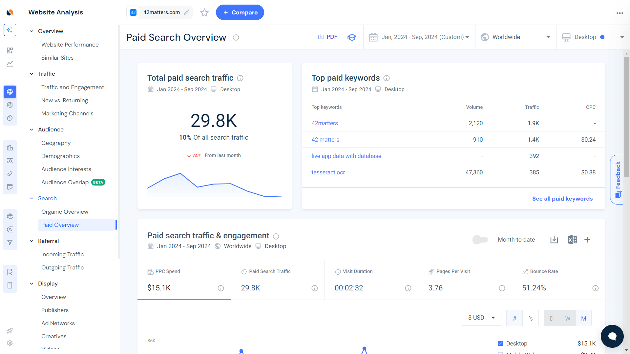The height and width of the screenshot is (354, 630).
Task: Open See all paid keywords link
Action: point(562,199)
